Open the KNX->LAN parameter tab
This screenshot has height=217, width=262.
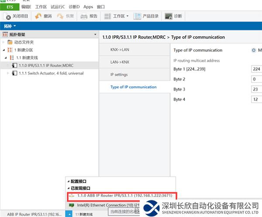pos(120,50)
